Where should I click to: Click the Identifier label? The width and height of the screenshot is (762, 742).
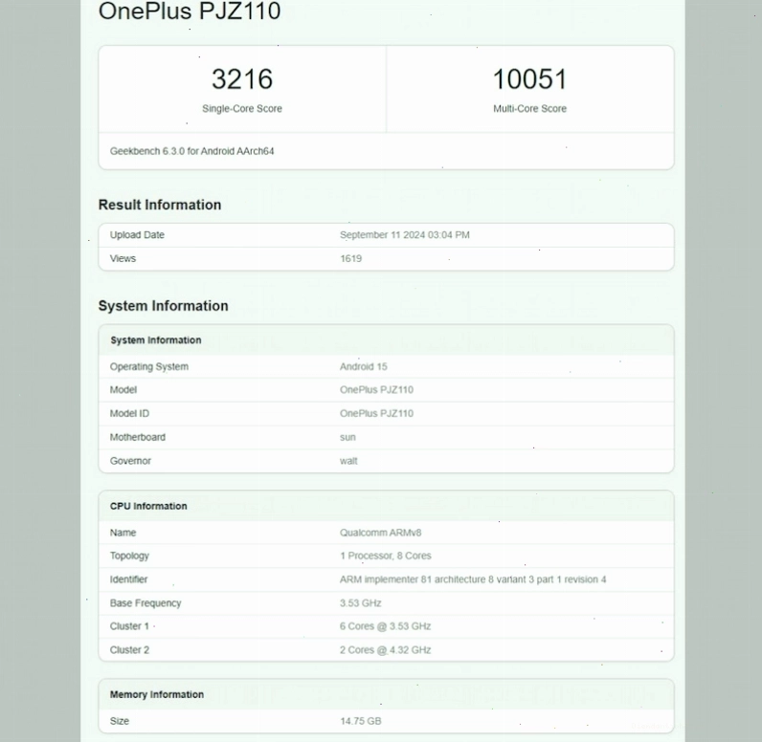[129, 579]
